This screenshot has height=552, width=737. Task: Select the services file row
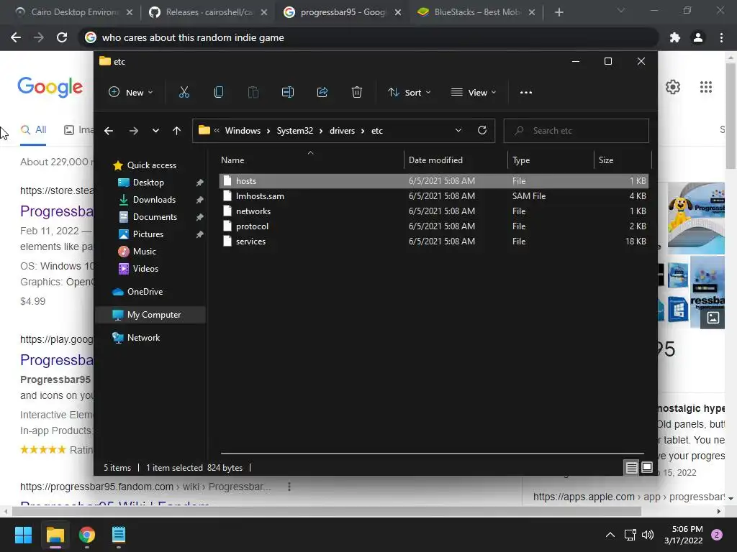433,241
